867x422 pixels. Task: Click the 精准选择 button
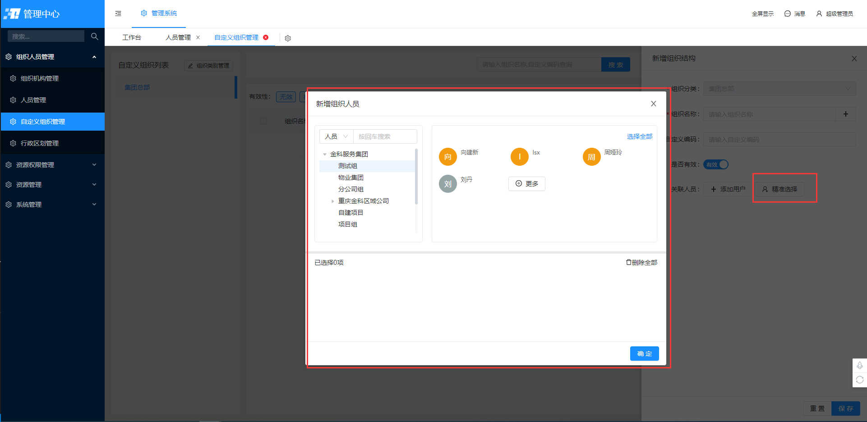[780, 189]
